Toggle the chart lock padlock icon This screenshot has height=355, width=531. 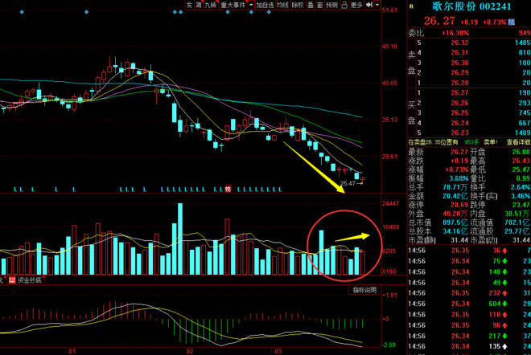(x=344, y=5)
